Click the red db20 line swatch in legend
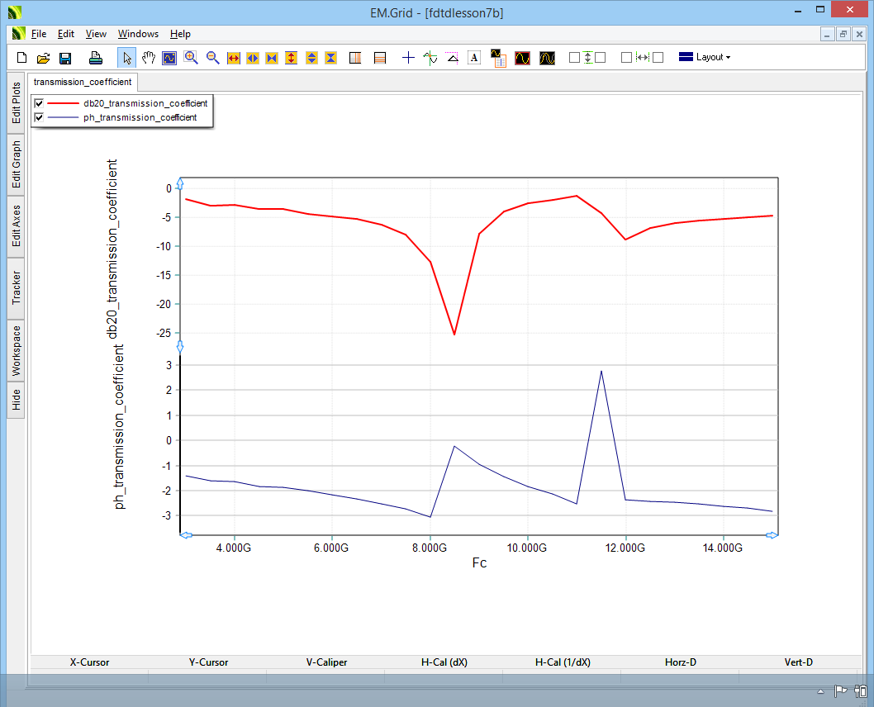This screenshot has width=874, height=707. point(62,103)
